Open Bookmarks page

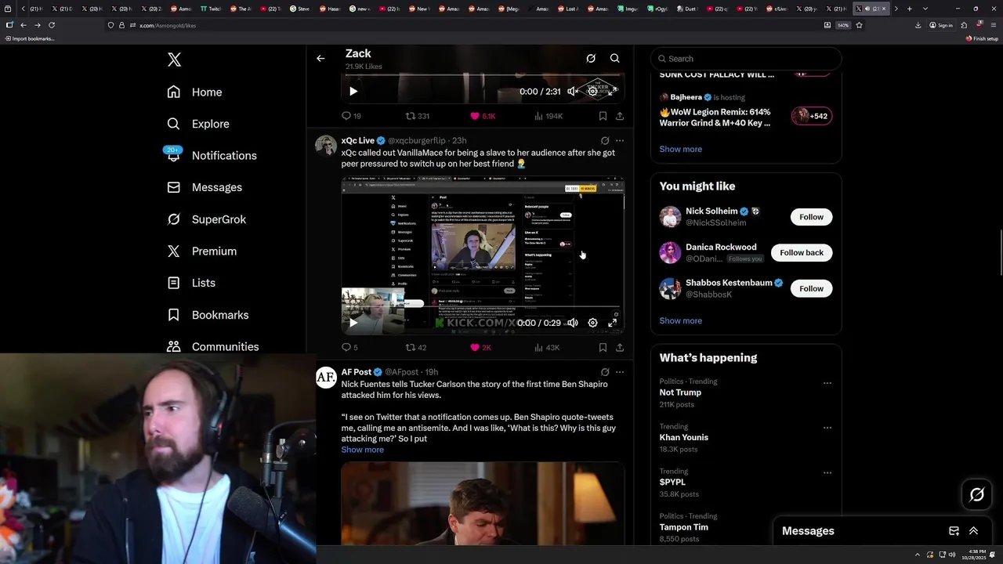(x=208, y=315)
